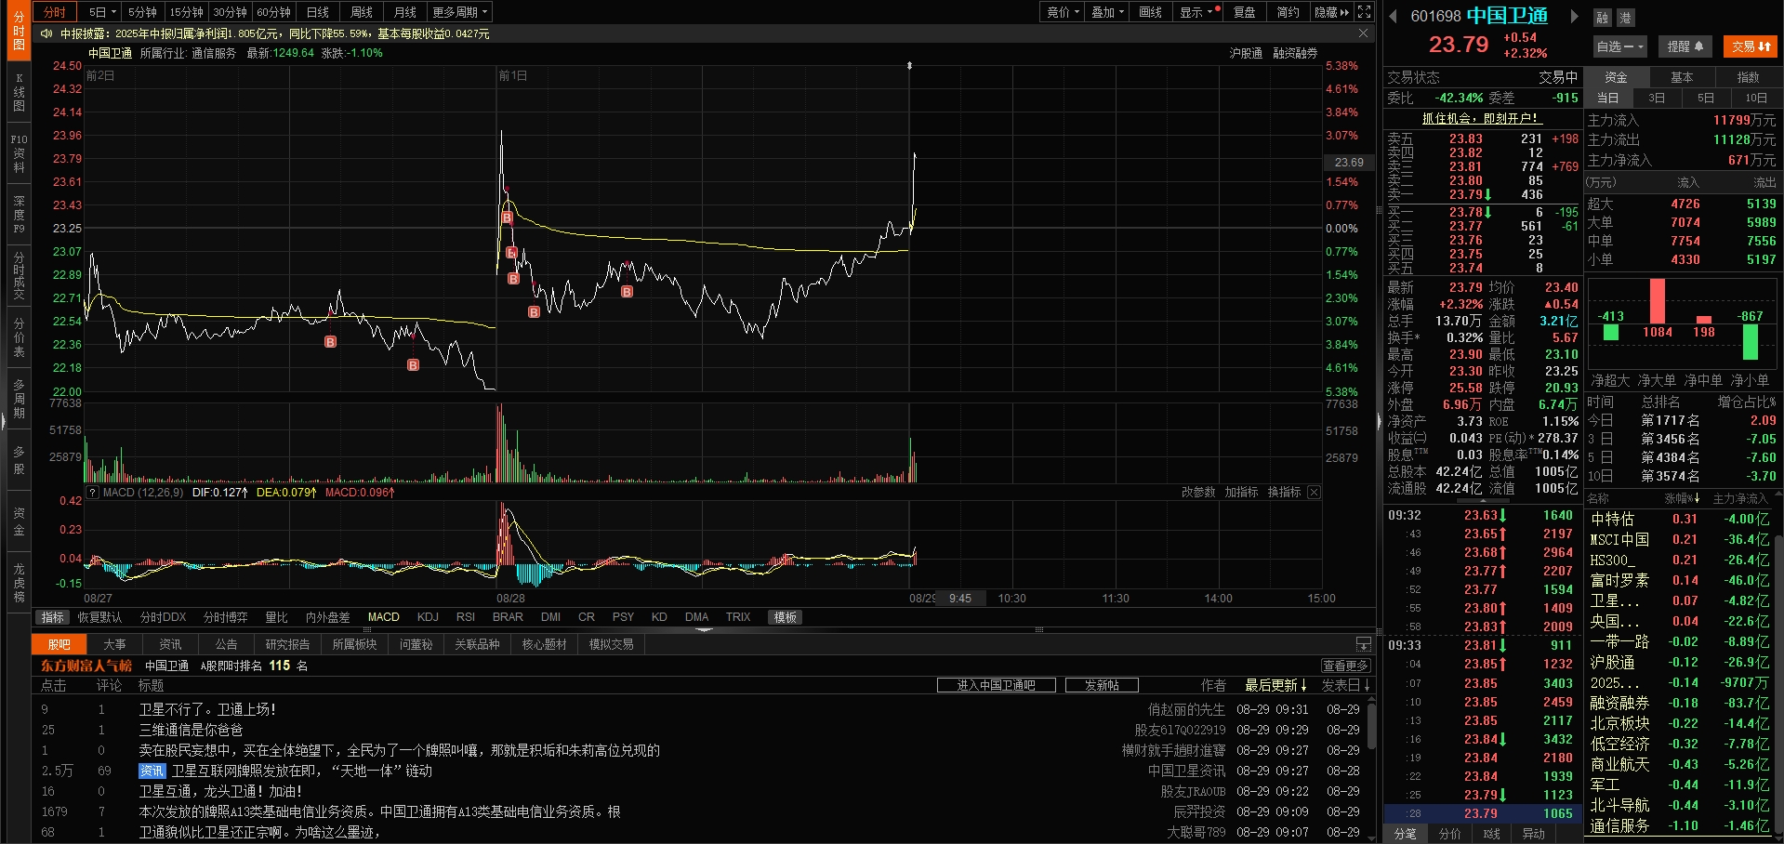Open post titled 卫星互通，龙头卫通！加油！
Image resolution: width=1784 pixels, height=844 pixels.
pyautogui.click(x=220, y=791)
